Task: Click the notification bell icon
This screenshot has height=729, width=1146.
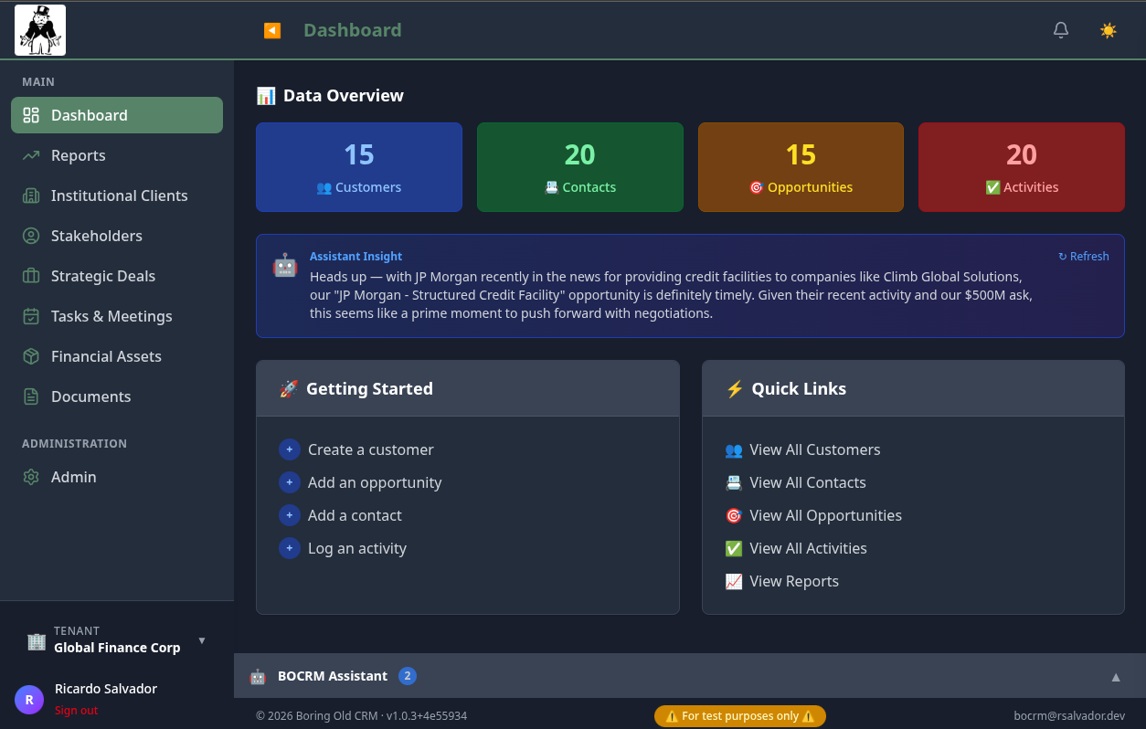Action: coord(1061,29)
